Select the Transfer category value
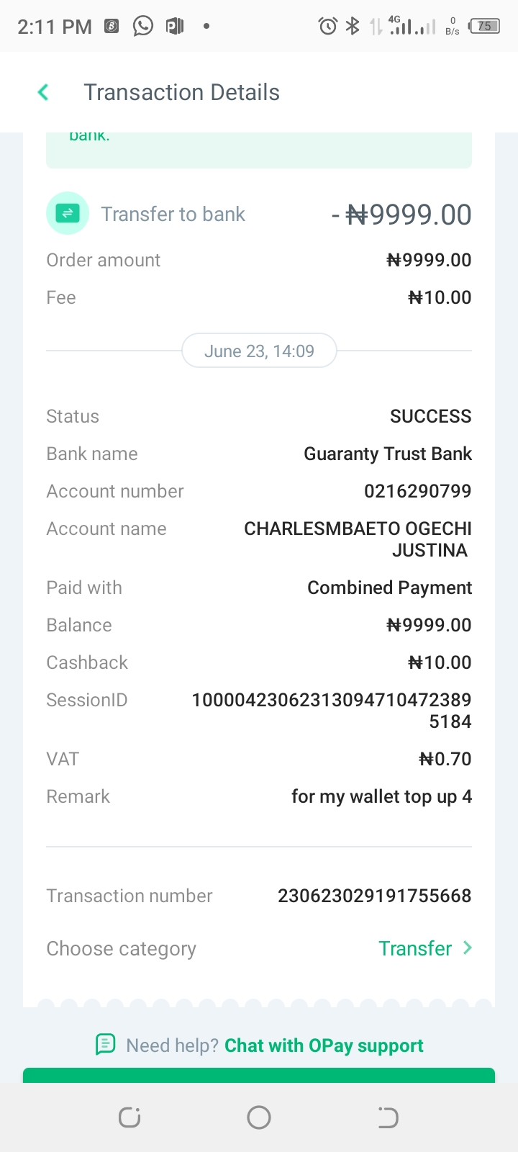The width and height of the screenshot is (518, 1152). [x=415, y=948]
